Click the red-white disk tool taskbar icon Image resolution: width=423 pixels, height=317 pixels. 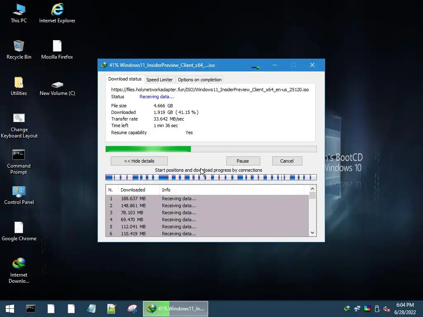(132, 309)
